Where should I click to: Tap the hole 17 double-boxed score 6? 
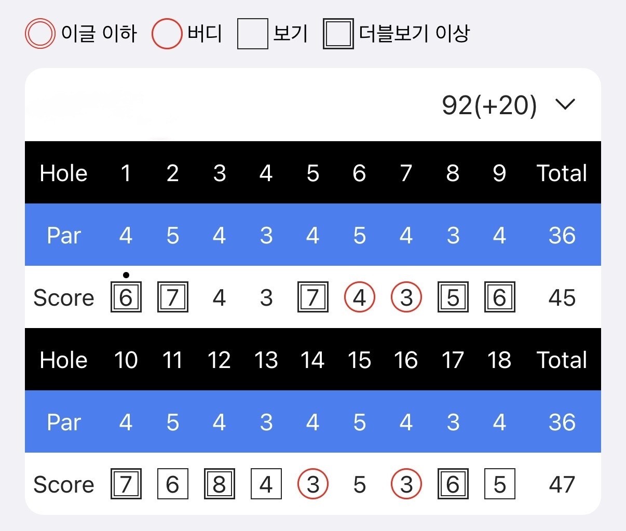pyautogui.click(x=453, y=484)
